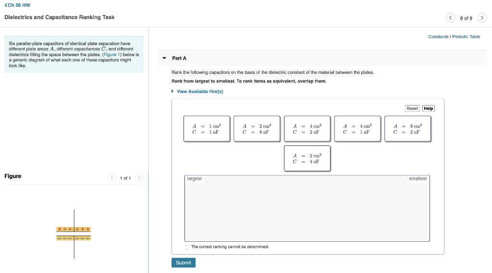492x273 pixels.
Task: Open the Periodic Table link
Action: click(466, 36)
